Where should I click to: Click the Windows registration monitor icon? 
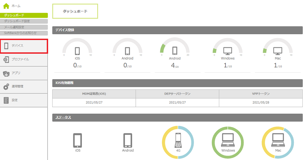[x=228, y=51]
